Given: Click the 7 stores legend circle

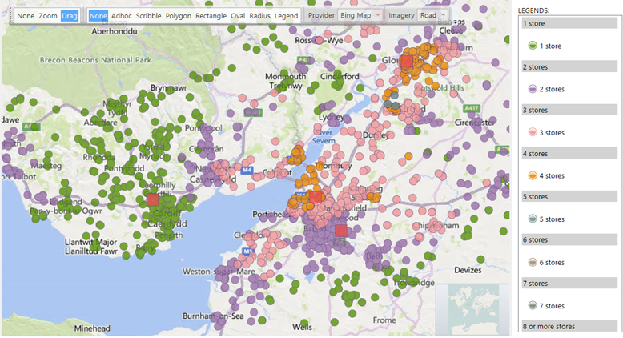Looking at the screenshot, I should [x=533, y=305].
